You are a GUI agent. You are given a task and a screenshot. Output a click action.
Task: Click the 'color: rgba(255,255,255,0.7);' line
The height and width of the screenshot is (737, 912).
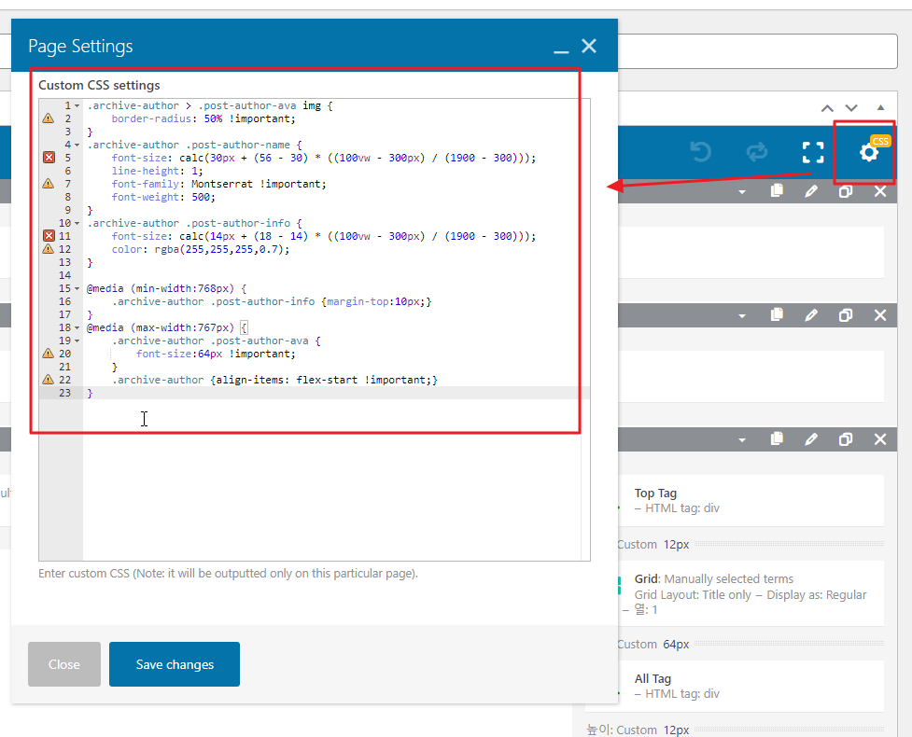[x=200, y=249]
